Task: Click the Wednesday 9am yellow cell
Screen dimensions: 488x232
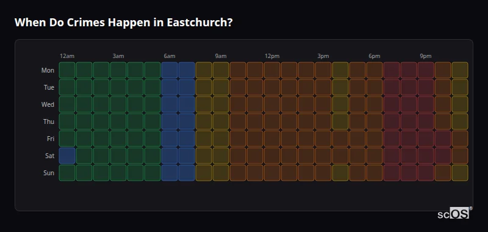Action: (221, 104)
